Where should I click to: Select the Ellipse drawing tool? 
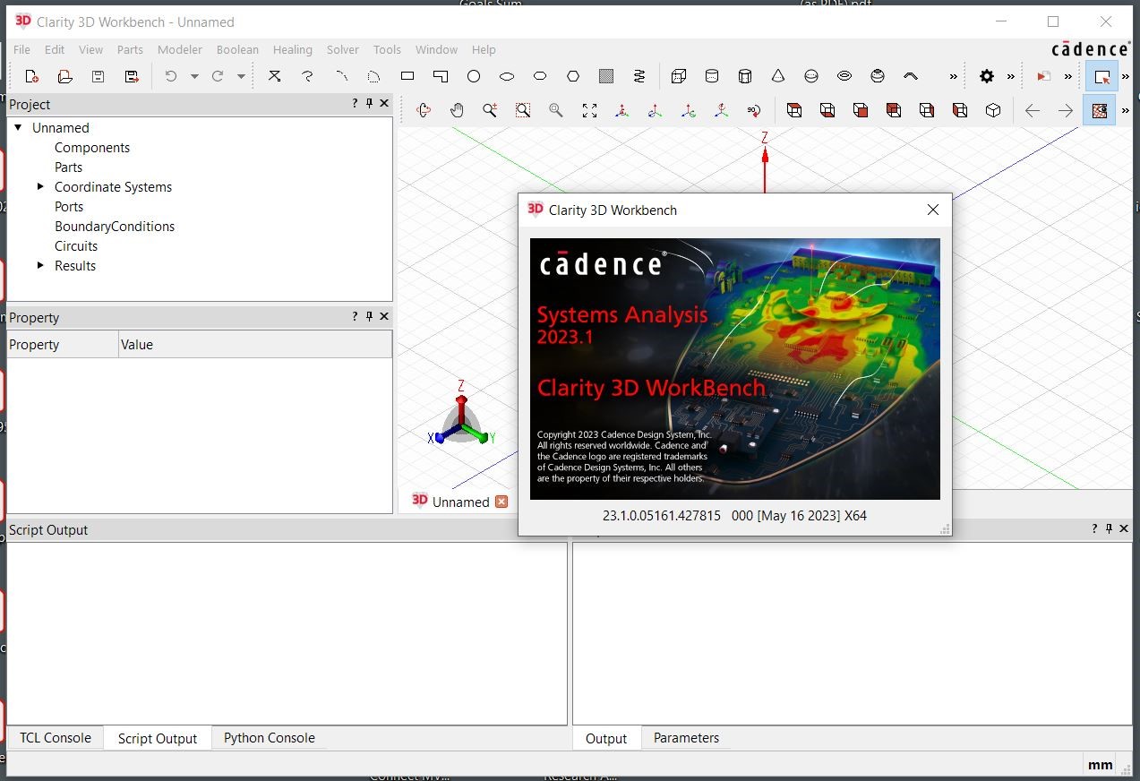(x=507, y=77)
